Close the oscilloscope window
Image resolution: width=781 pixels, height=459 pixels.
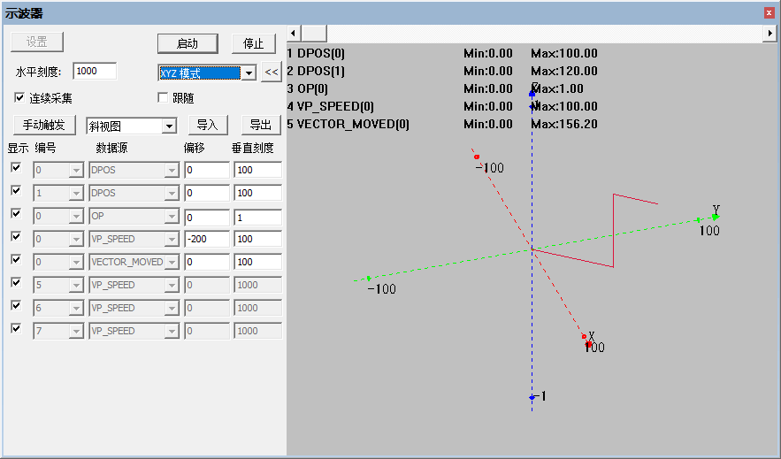point(769,13)
